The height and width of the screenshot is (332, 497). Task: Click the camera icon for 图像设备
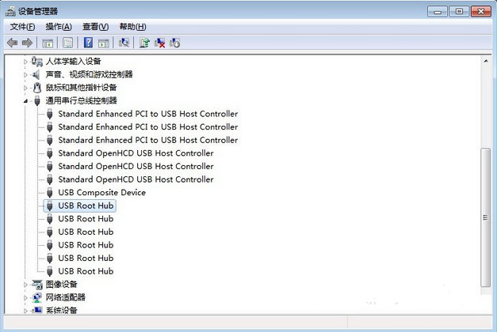pos(37,285)
